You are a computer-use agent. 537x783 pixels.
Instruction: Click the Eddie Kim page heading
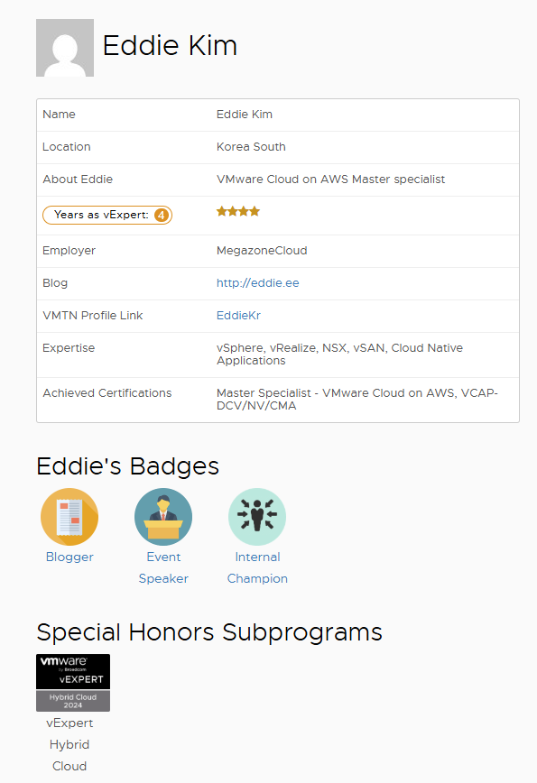pyautogui.click(x=170, y=45)
